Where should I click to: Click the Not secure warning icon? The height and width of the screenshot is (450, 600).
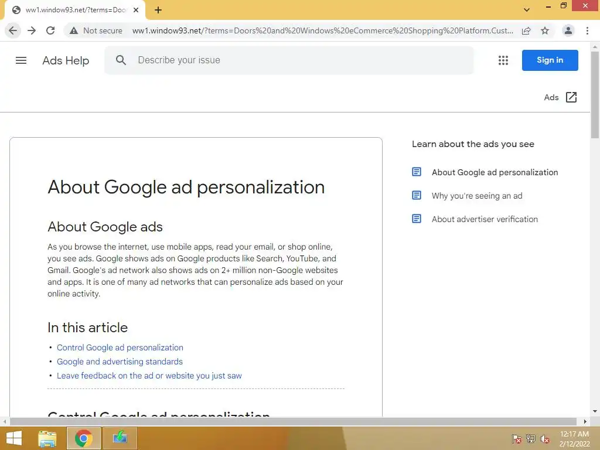point(74,30)
